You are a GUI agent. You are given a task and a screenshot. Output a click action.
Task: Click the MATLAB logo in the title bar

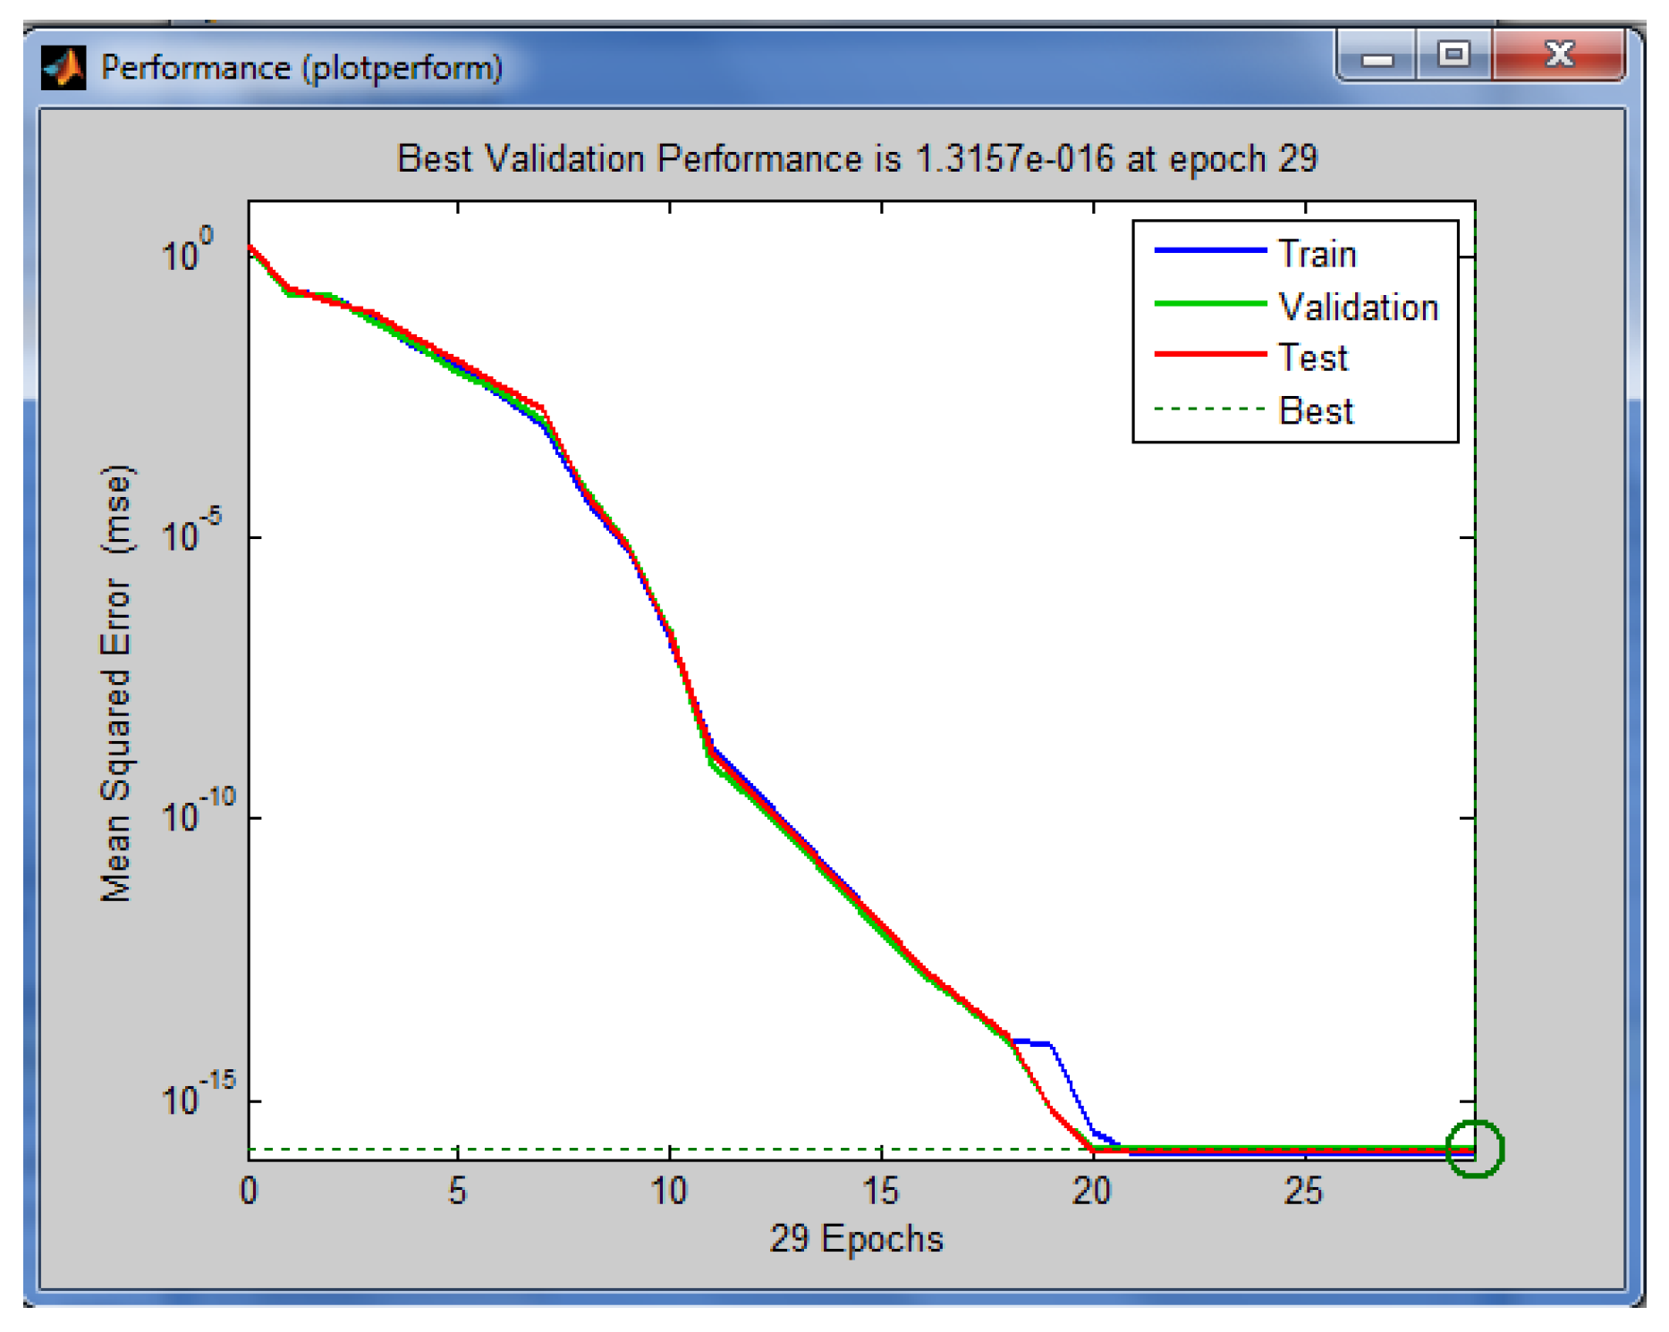coord(63,68)
